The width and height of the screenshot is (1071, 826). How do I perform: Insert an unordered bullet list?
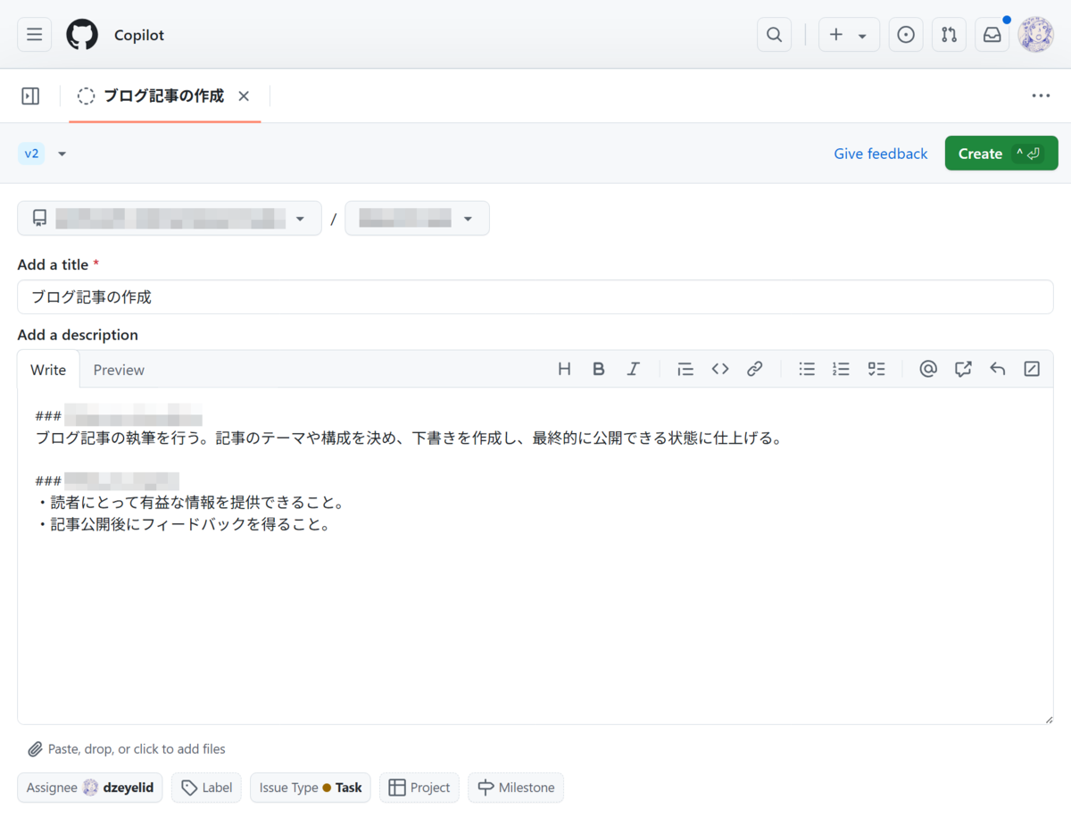[x=807, y=369]
